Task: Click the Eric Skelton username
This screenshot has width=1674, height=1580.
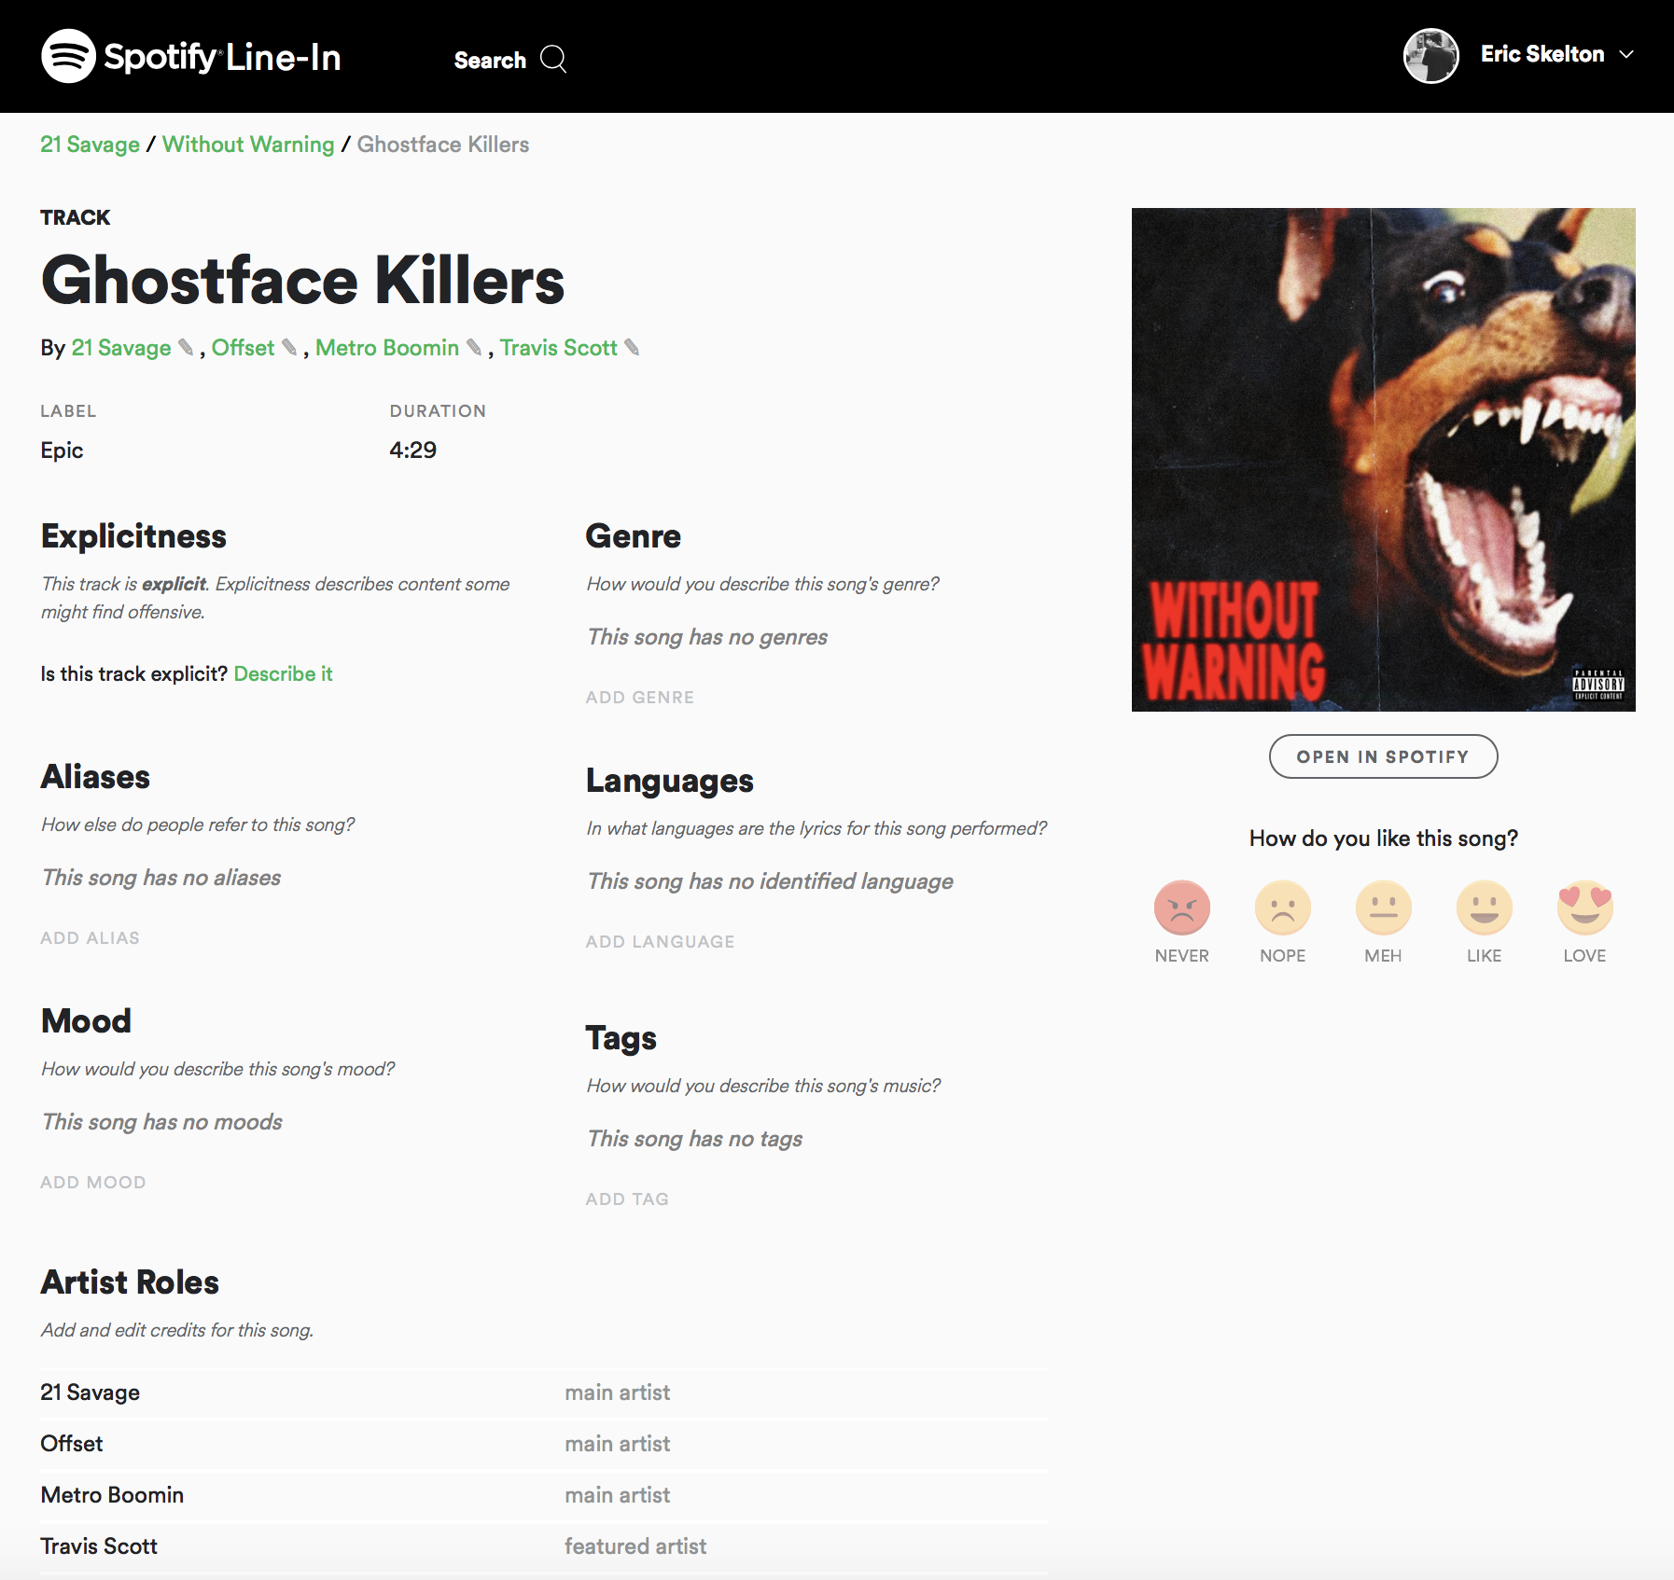Action: coord(1542,54)
